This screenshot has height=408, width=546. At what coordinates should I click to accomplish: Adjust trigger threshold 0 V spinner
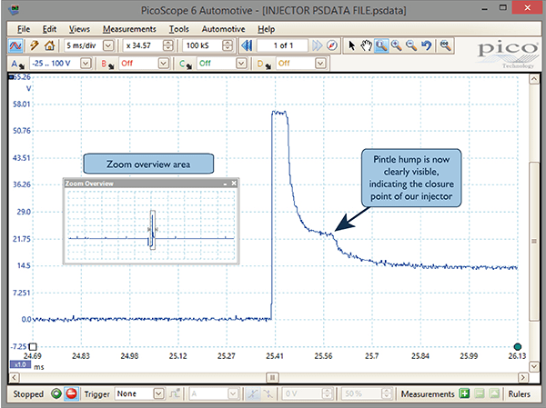[327, 393]
